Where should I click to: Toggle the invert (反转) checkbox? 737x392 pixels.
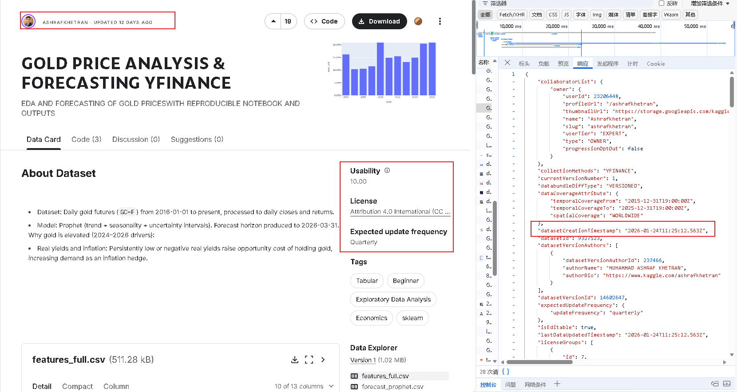662,3
